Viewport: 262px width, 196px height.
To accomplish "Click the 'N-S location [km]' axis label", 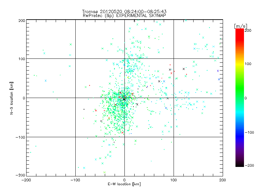I will point(11,98).
